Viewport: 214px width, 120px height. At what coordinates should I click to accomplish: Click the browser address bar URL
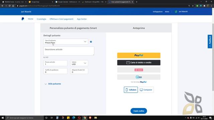click(39, 6)
